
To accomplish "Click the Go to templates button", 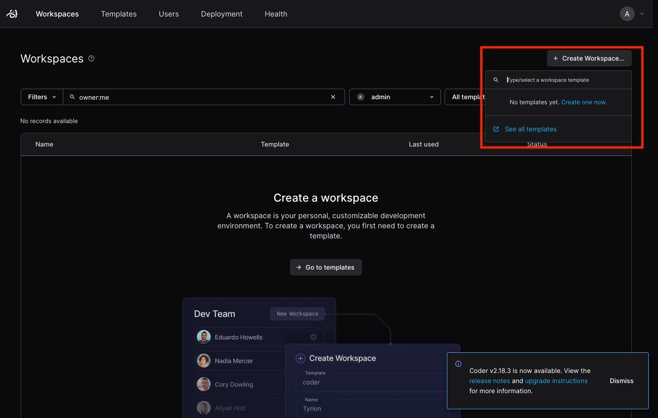I will coord(326,267).
